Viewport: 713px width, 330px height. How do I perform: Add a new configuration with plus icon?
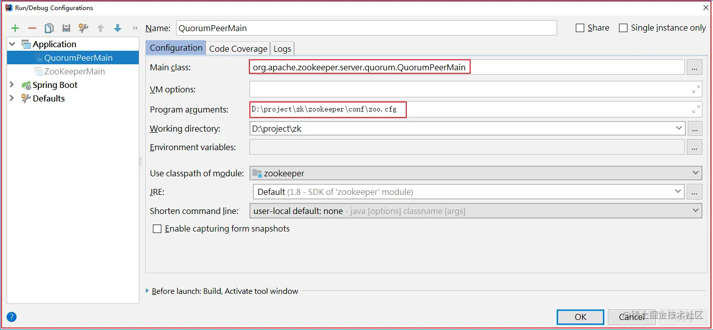tap(15, 28)
